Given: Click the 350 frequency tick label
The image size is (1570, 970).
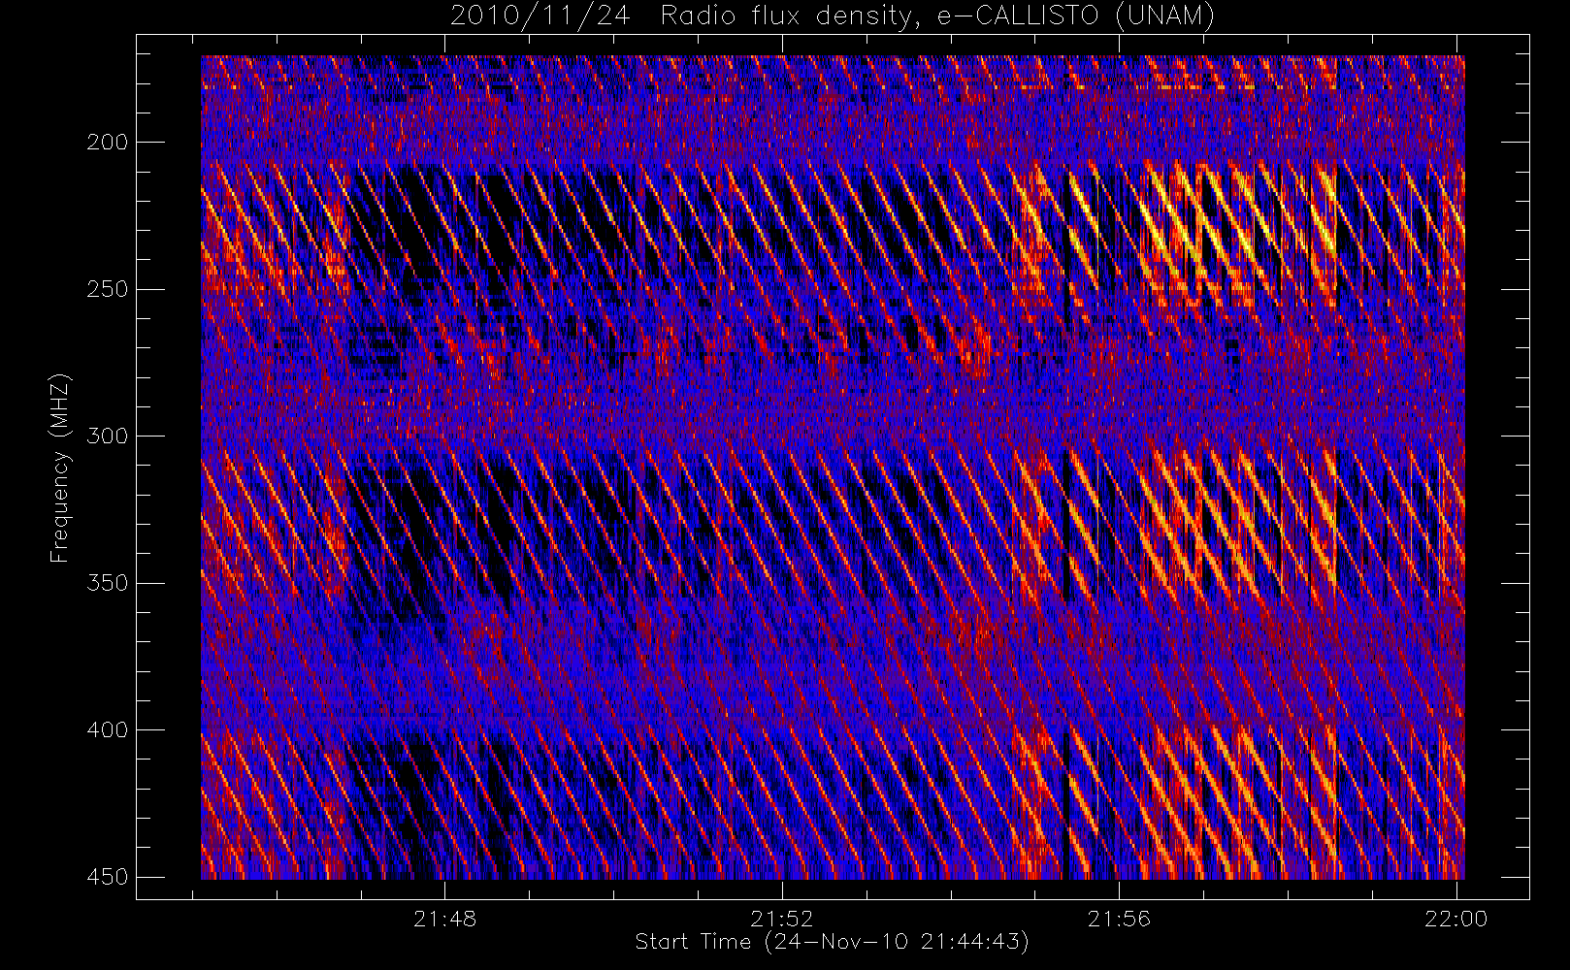Looking at the screenshot, I should pyautogui.click(x=107, y=583).
